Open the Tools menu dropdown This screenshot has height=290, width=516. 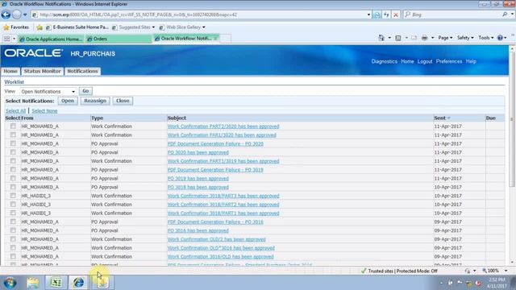pyautogui.click(x=485, y=38)
